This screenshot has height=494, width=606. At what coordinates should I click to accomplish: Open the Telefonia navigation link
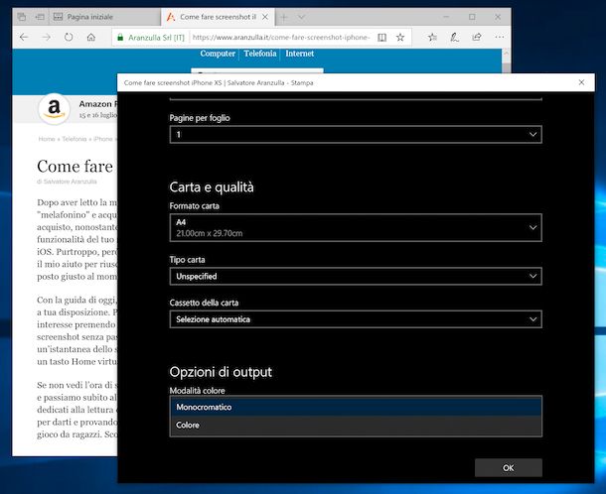(x=260, y=54)
